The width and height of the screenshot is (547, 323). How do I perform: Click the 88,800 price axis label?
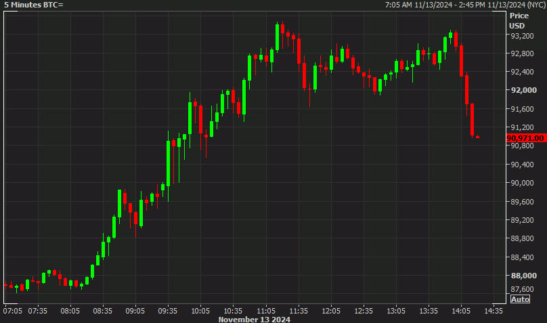point(522,238)
